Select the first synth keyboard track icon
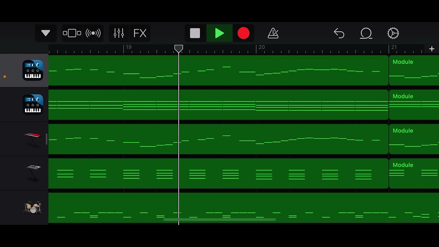 coord(33,70)
